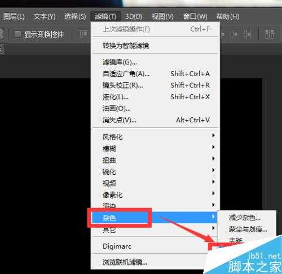Open the 帮助(H) menu
The width and height of the screenshot is (282, 274).
click(228, 17)
